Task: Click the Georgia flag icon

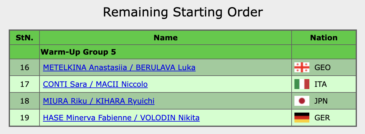Action: (x=302, y=67)
